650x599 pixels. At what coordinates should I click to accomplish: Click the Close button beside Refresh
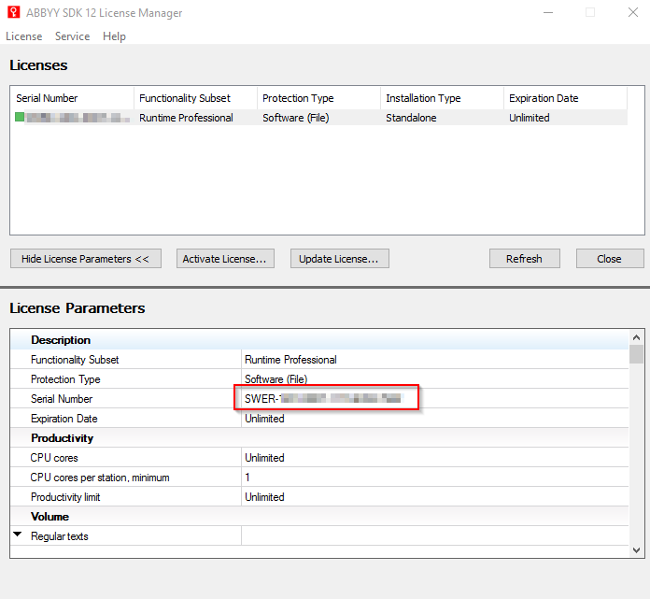609,259
